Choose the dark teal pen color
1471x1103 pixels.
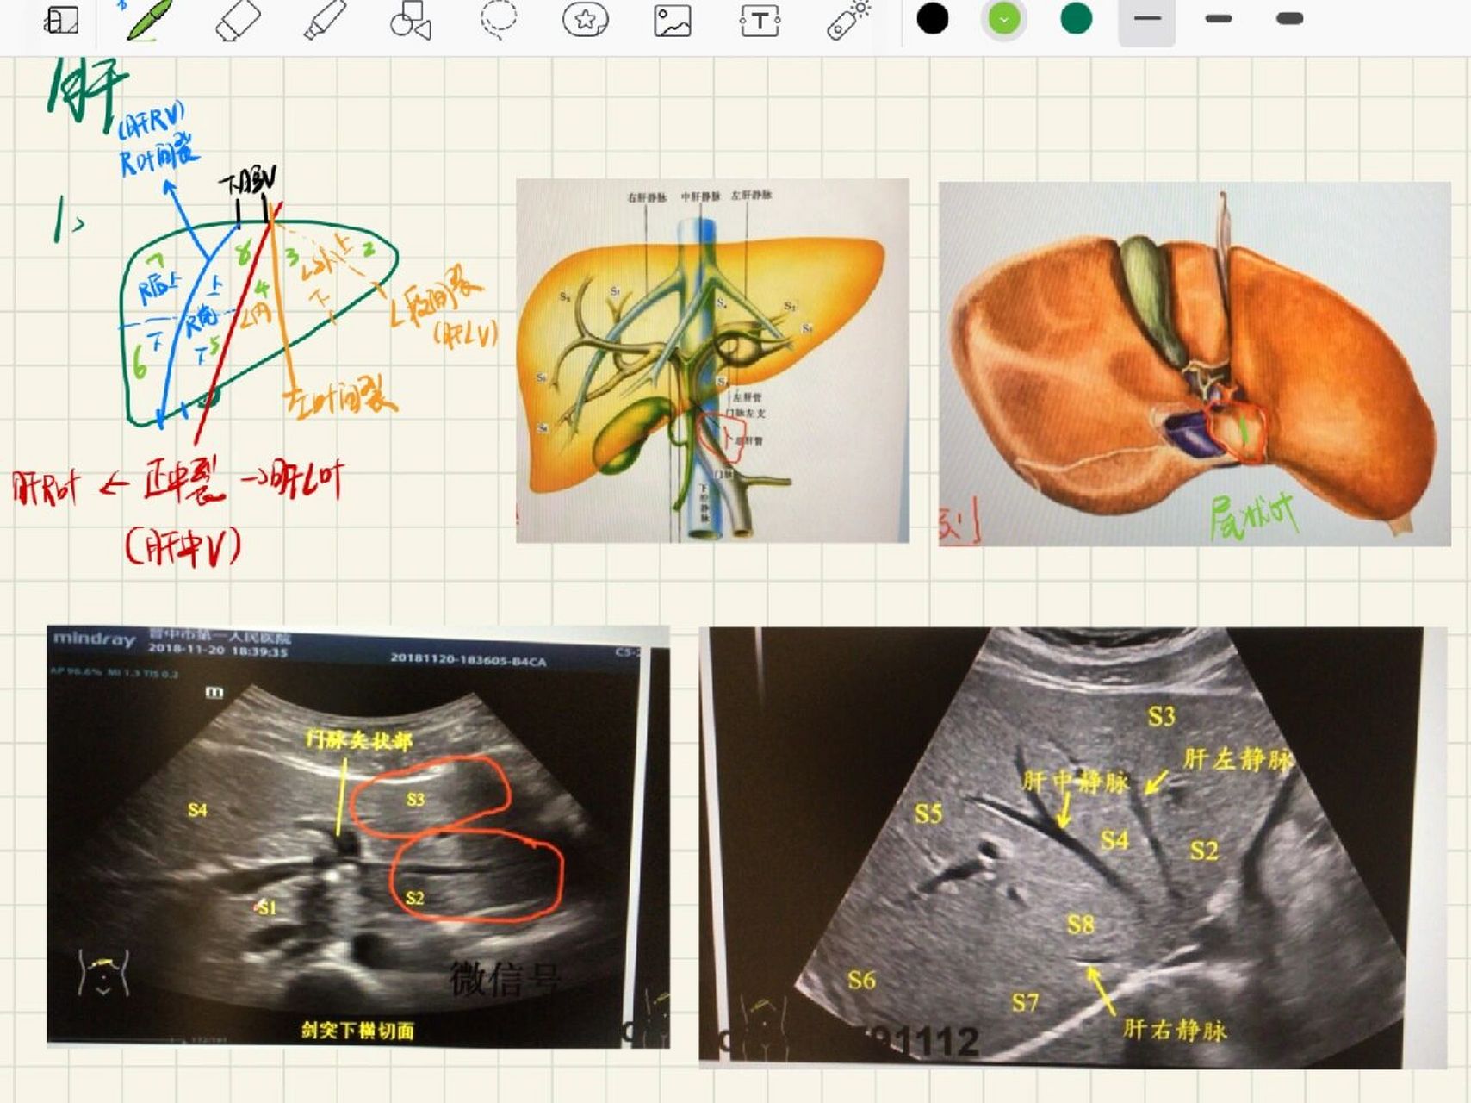coord(1076,19)
